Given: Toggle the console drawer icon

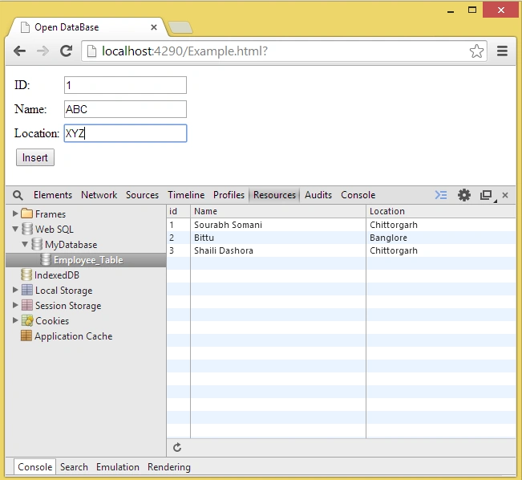Looking at the screenshot, I should (441, 195).
